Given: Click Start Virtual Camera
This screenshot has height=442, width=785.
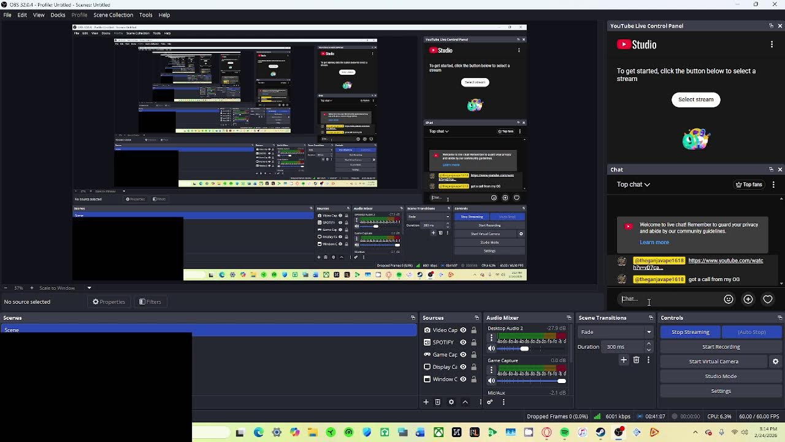Looking at the screenshot, I should [x=714, y=362].
